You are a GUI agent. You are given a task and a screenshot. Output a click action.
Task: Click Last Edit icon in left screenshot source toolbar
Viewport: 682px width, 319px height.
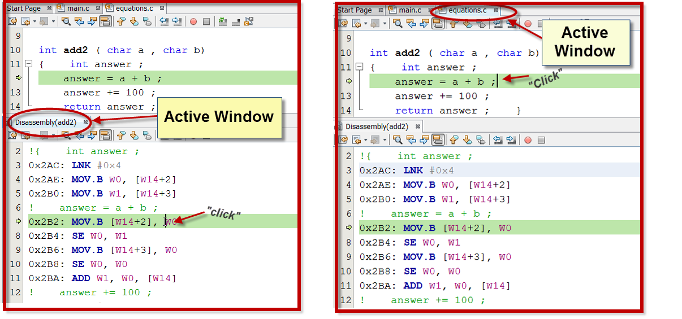coord(12,21)
